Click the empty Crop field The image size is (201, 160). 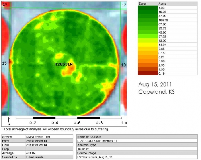tap(49, 149)
